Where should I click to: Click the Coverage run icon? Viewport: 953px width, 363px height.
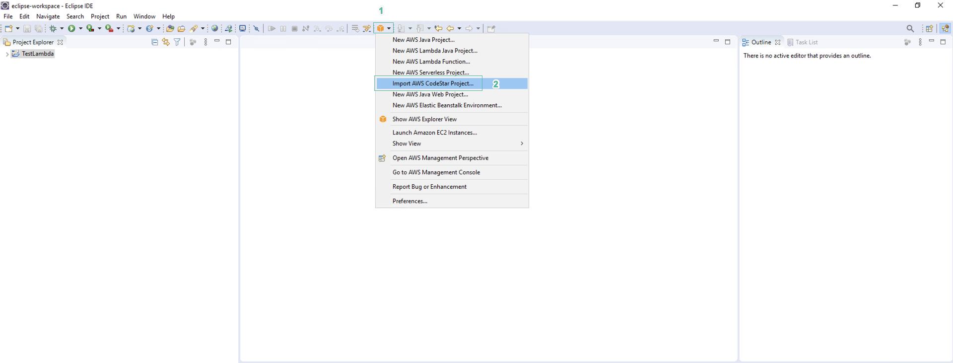90,29
